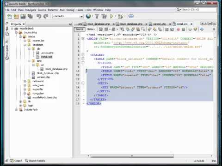Select the moodle block project root
This screenshot has height=166, width=222.
26,29
